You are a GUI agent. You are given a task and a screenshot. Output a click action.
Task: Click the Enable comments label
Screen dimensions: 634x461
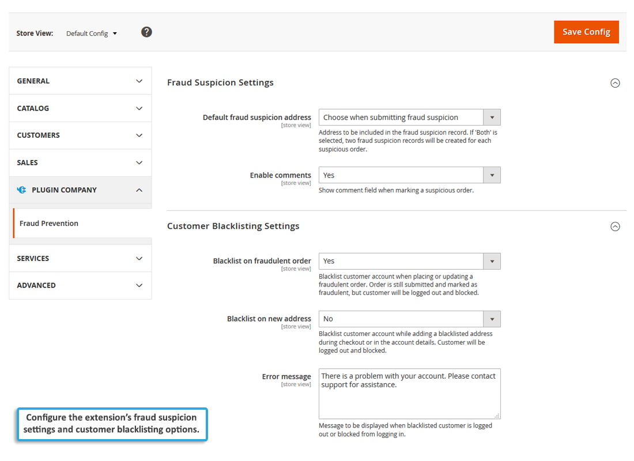(280, 175)
